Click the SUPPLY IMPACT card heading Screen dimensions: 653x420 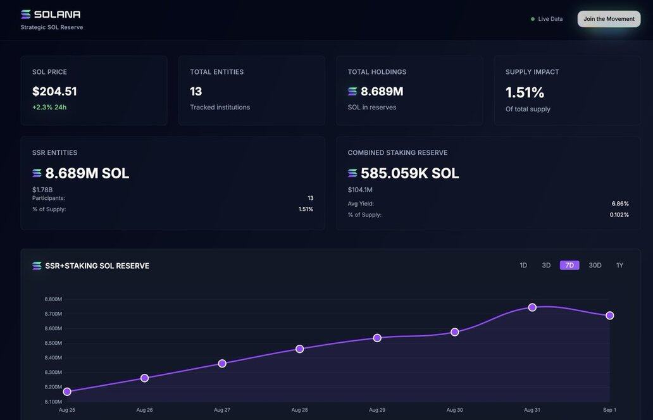pos(532,72)
